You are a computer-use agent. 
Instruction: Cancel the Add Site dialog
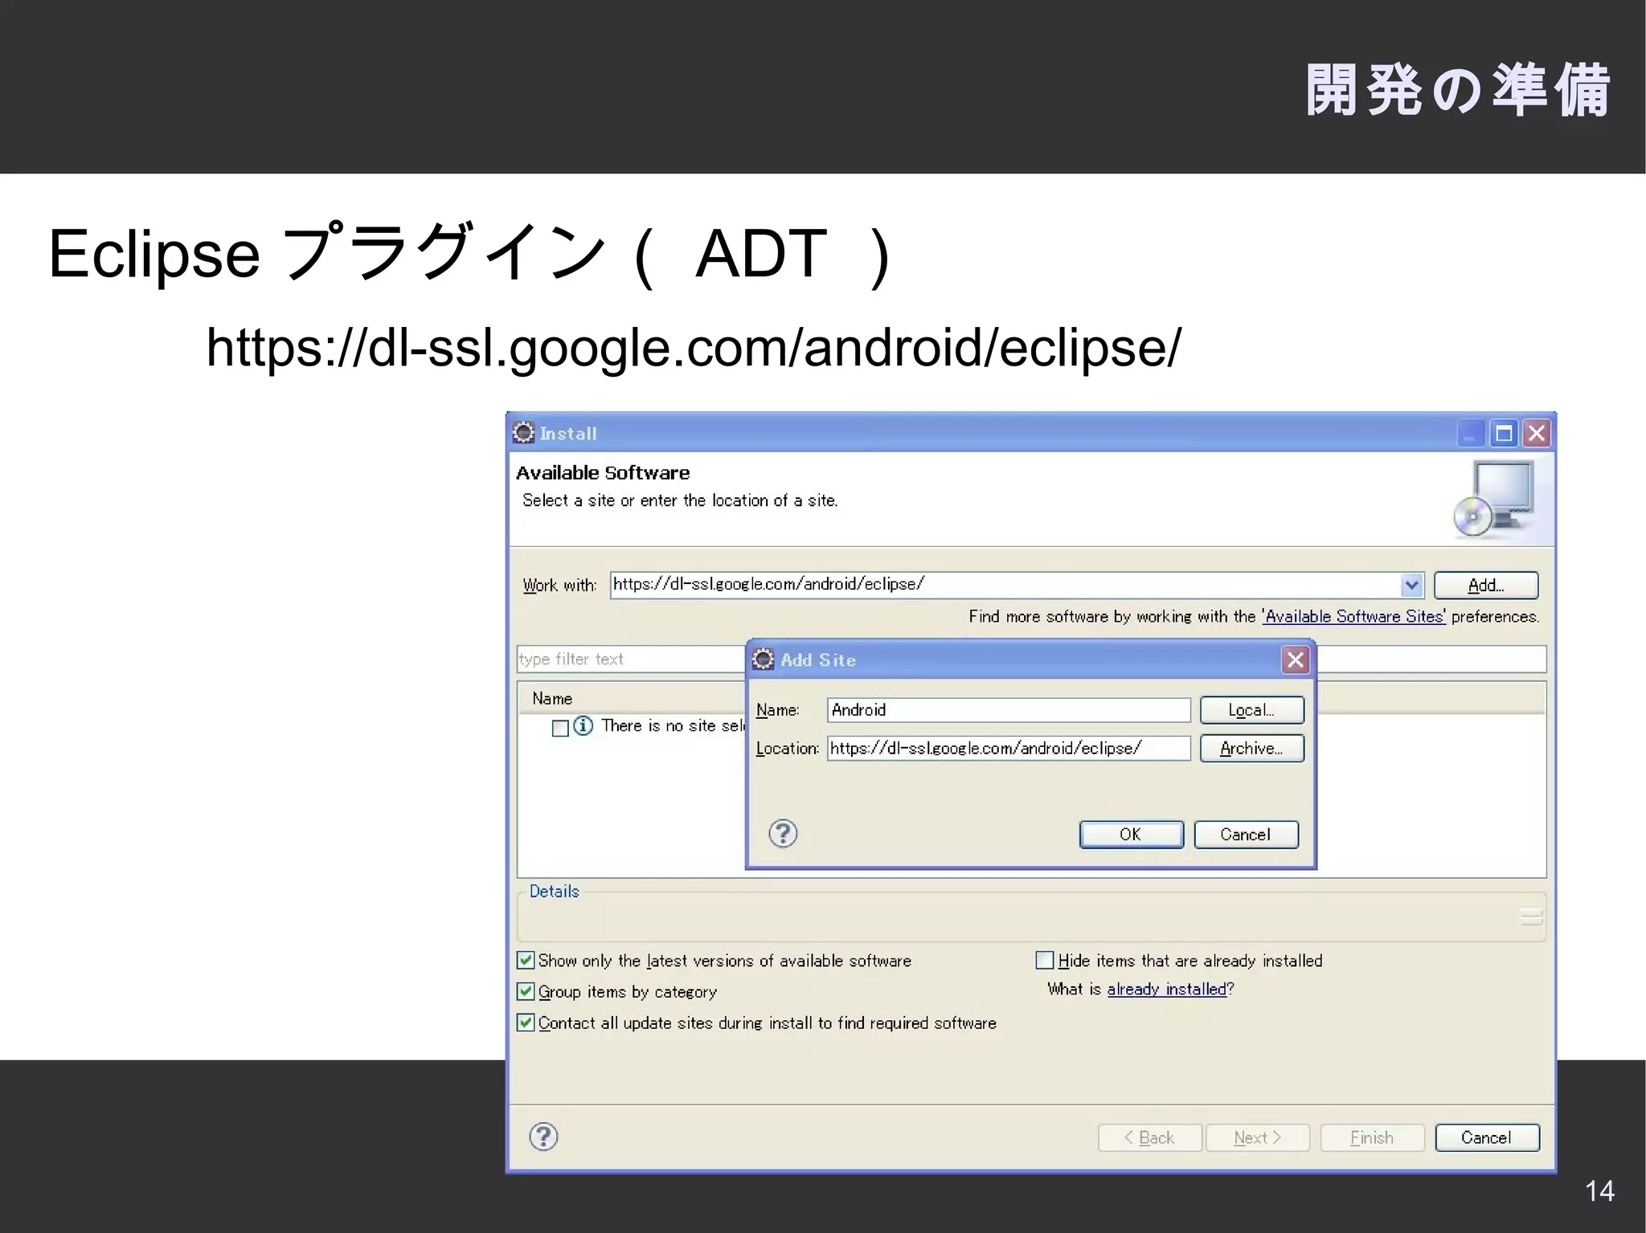point(1246,835)
